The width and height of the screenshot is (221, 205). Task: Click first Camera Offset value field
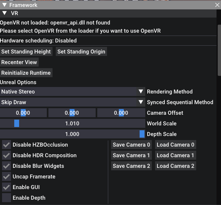[x=23, y=113]
